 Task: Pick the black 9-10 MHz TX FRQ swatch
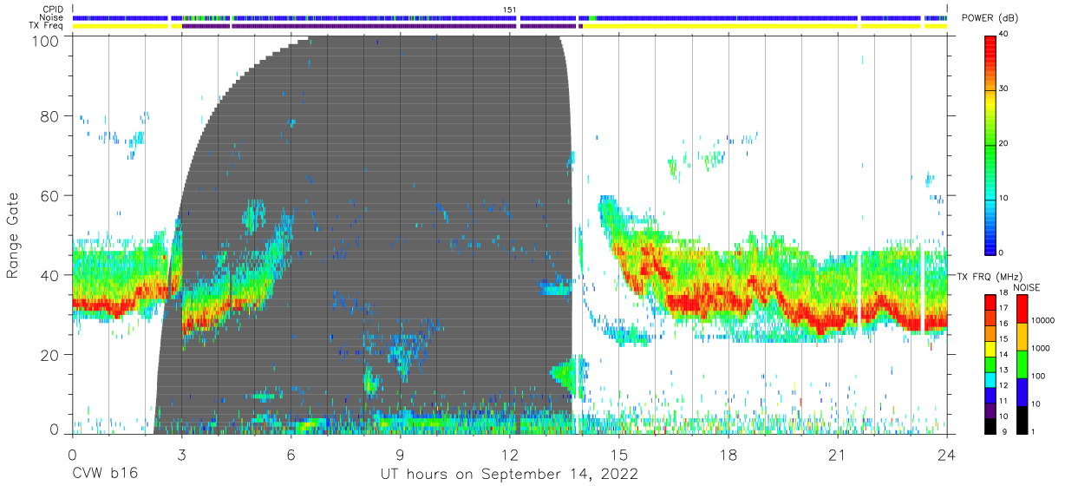[x=992, y=425]
